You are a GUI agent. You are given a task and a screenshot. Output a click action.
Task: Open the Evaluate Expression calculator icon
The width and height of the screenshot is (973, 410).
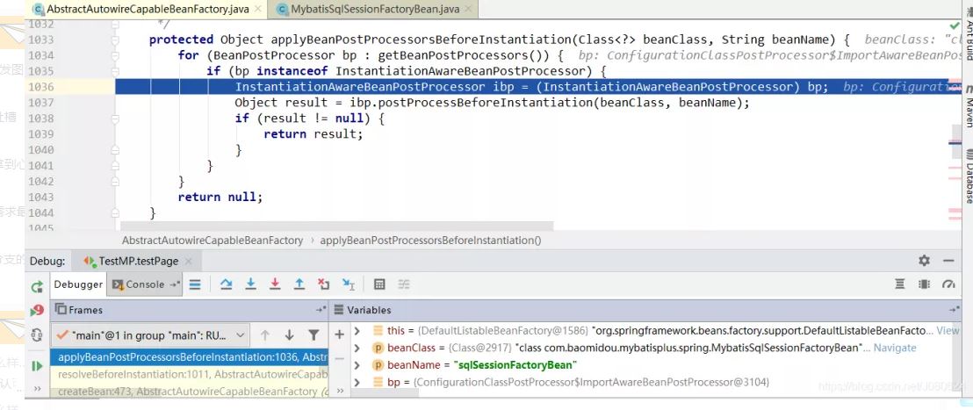pos(379,284)
